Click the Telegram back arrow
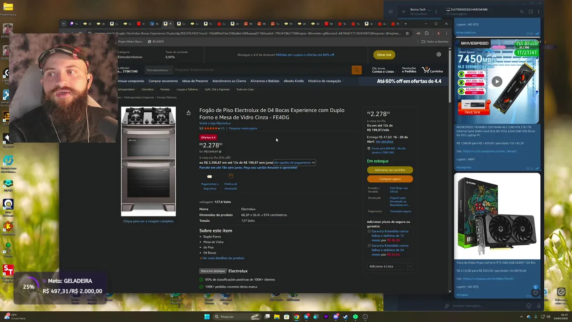 tap(404, 11)
